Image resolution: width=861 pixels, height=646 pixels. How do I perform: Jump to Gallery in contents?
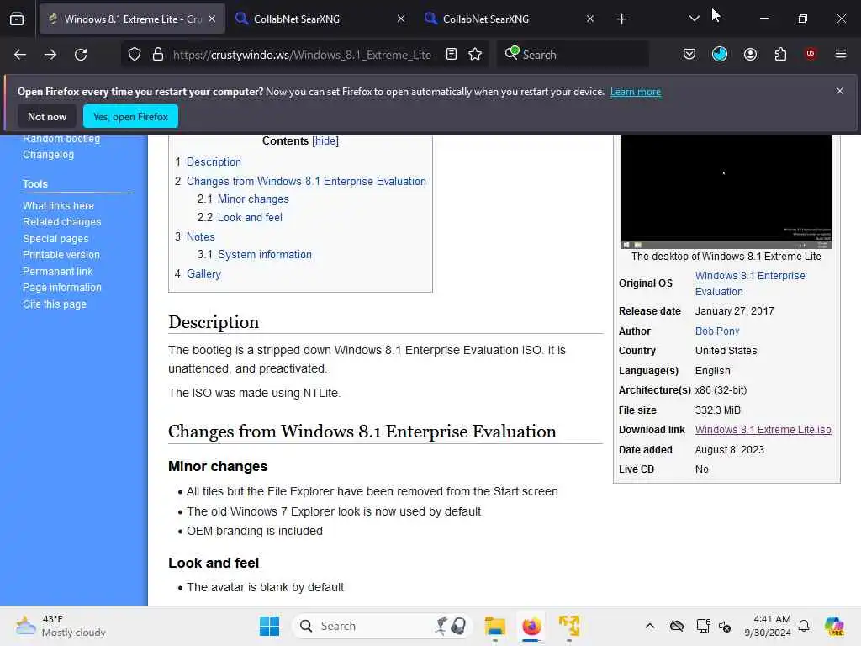pyautogui.click(x=203, y=273)
